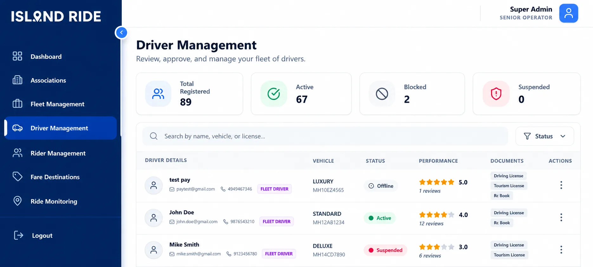Click the Associations building icon

(17, 80)
